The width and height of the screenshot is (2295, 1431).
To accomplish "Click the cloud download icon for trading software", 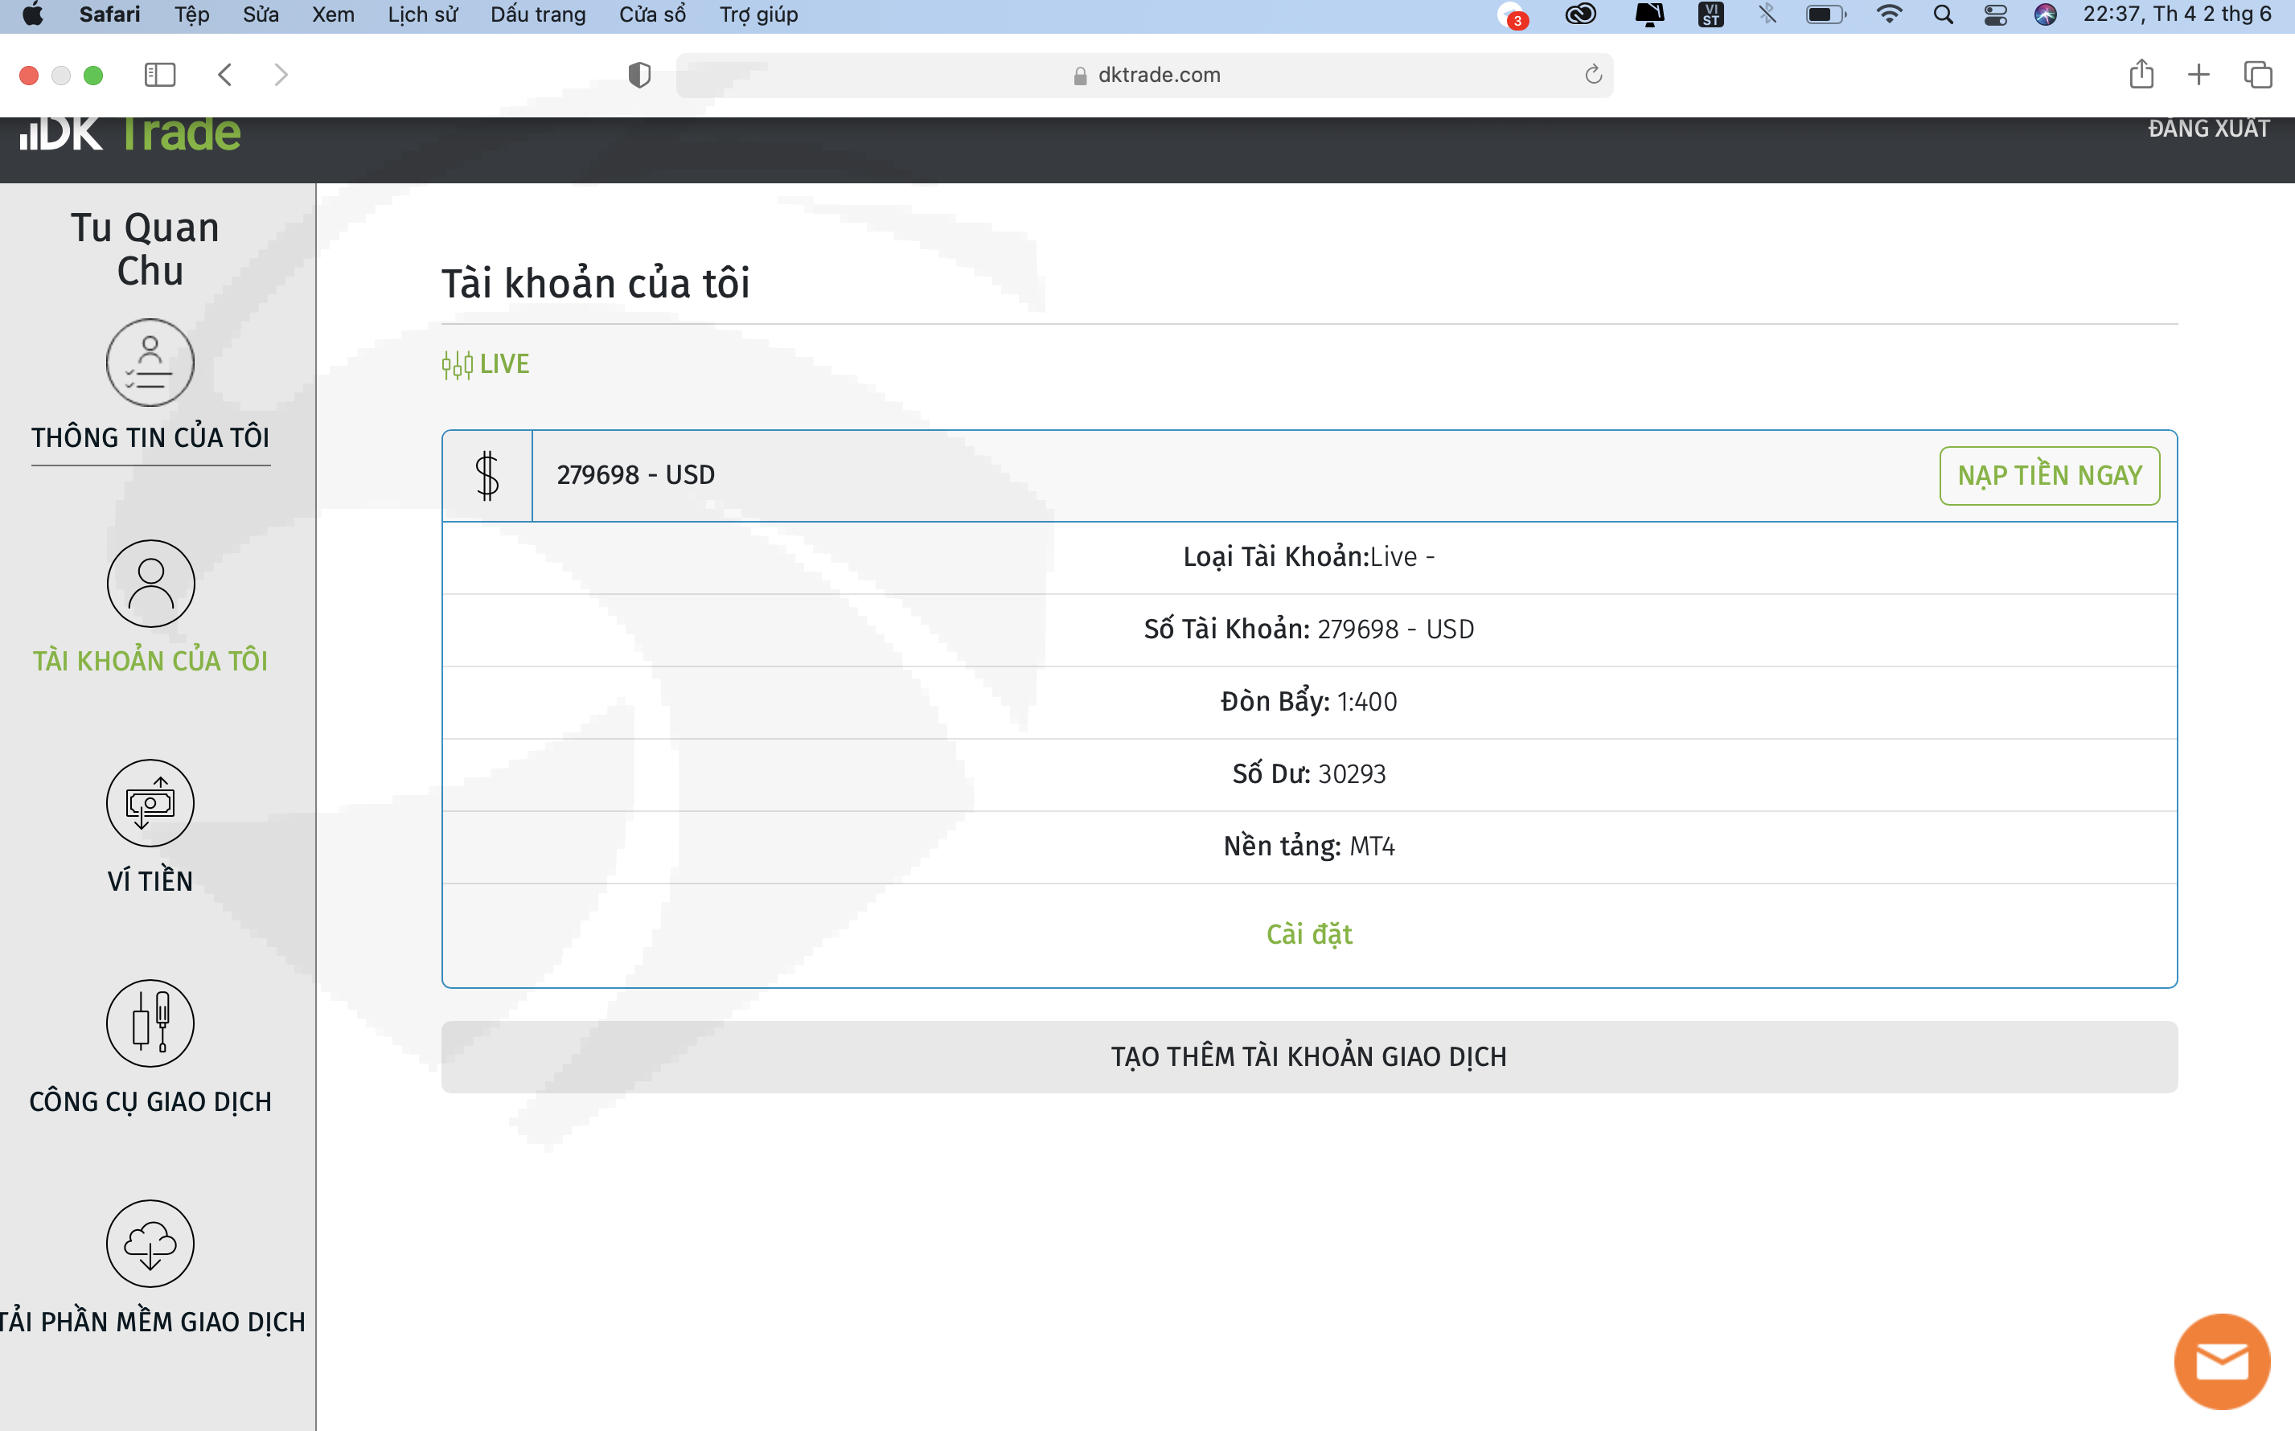I will (x=150, y=1244).
